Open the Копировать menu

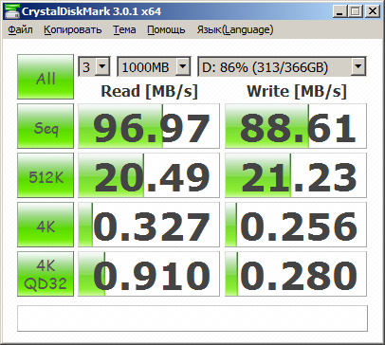tap(73, 29)
